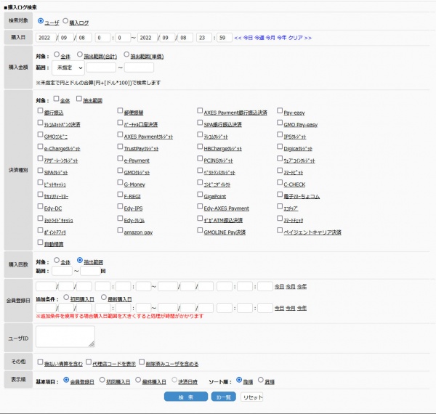
Task: Click the 今週 link beside purchase date
Action: (259, 37)
